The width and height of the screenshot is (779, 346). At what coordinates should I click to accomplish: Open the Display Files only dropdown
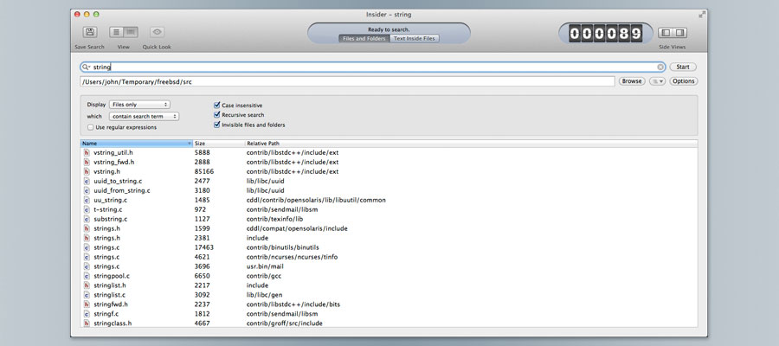click(x=139, y=105)
